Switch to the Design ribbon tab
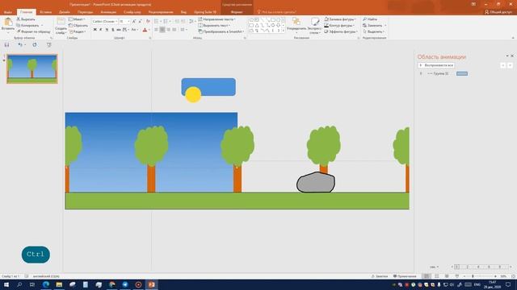Image resolution: width=517 pixels, height=290 pixels. (x=65, y=12)
